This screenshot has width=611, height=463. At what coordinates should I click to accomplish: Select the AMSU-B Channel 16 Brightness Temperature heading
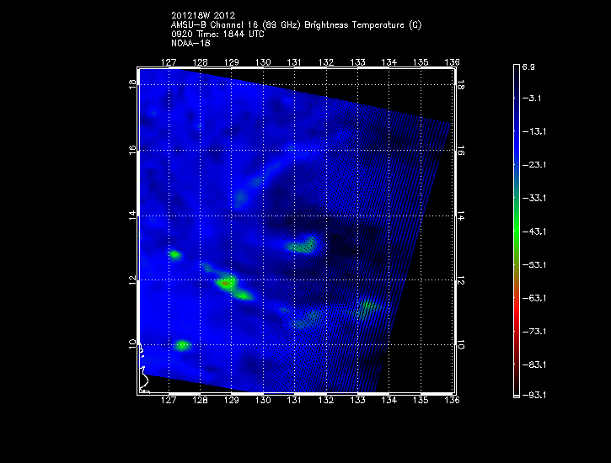(x=296, y=25)
